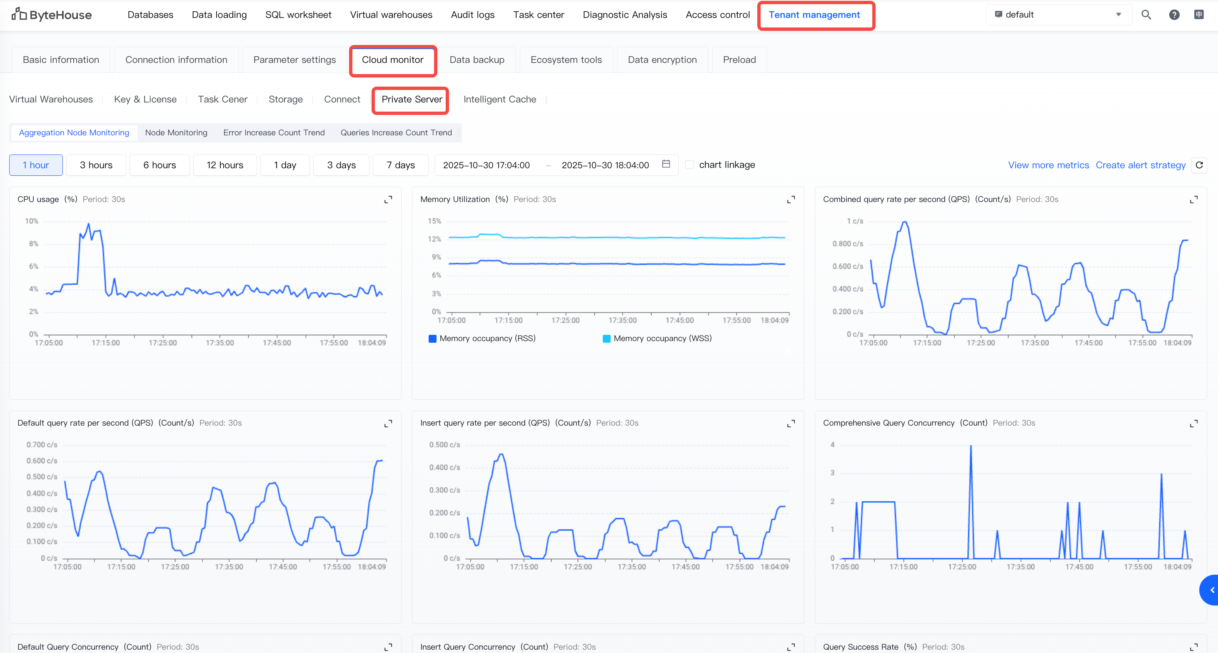Expand the Memory Utilization chart
The width and height of the screenshot is (1218, 653).
click(791, 199)
